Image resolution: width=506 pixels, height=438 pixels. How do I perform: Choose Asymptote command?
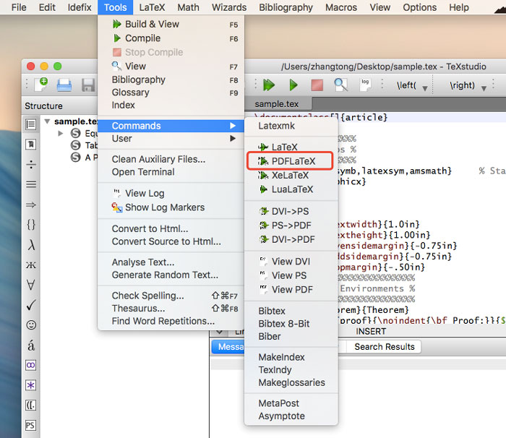(x=291, y=416)
